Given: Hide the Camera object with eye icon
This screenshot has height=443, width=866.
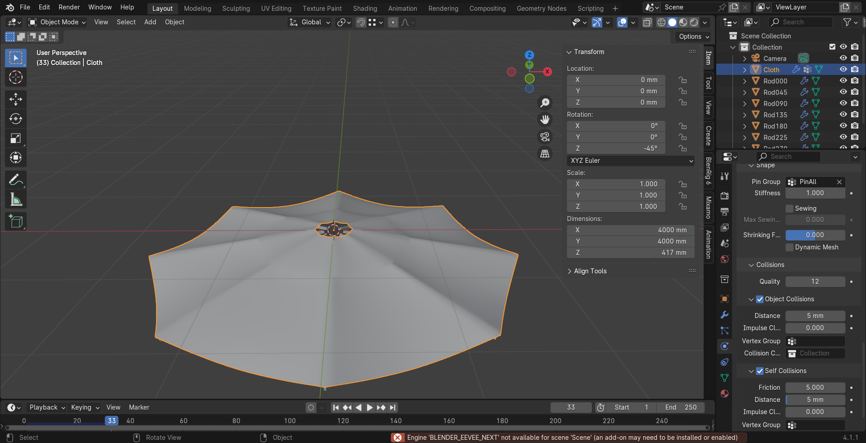Looking at the screenshot, I should (x=843, y=58).
